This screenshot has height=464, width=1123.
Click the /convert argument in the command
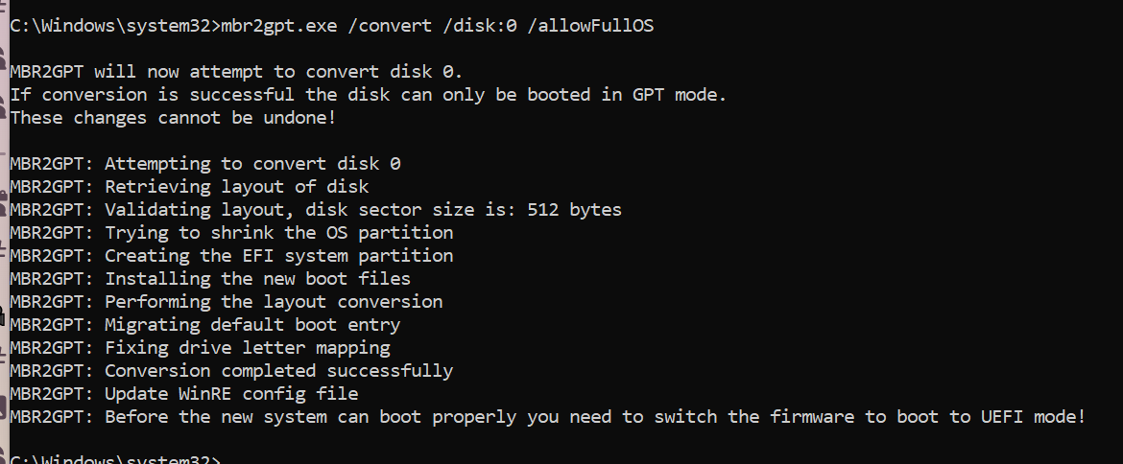click(389, 26)
